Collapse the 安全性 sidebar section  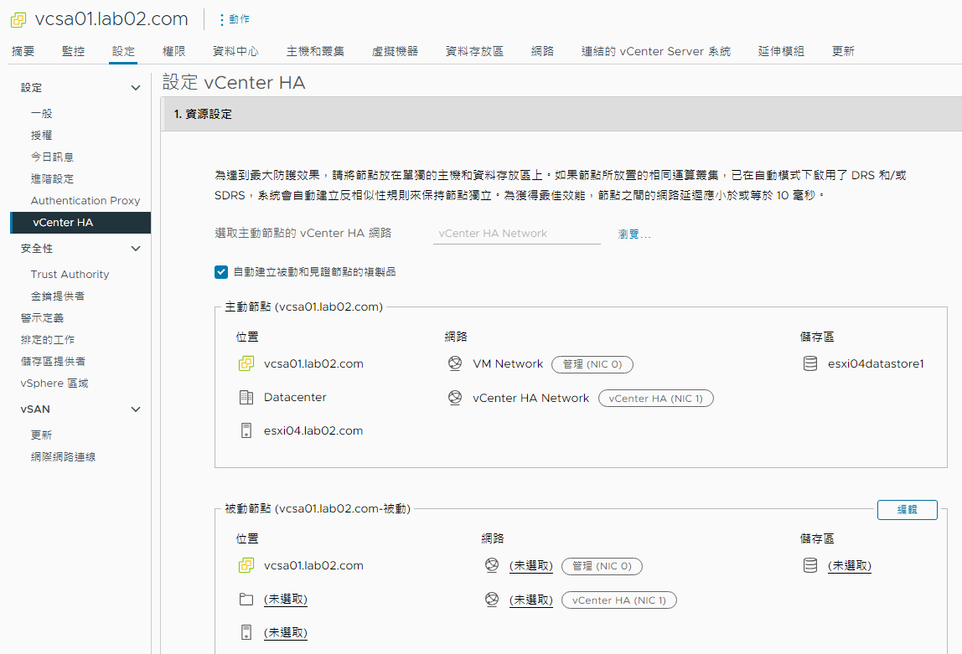click(136, 248)
